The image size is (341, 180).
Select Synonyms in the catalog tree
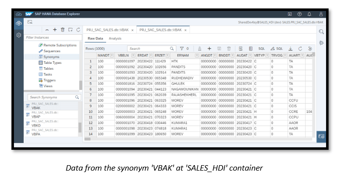click(x=52, y=57)
